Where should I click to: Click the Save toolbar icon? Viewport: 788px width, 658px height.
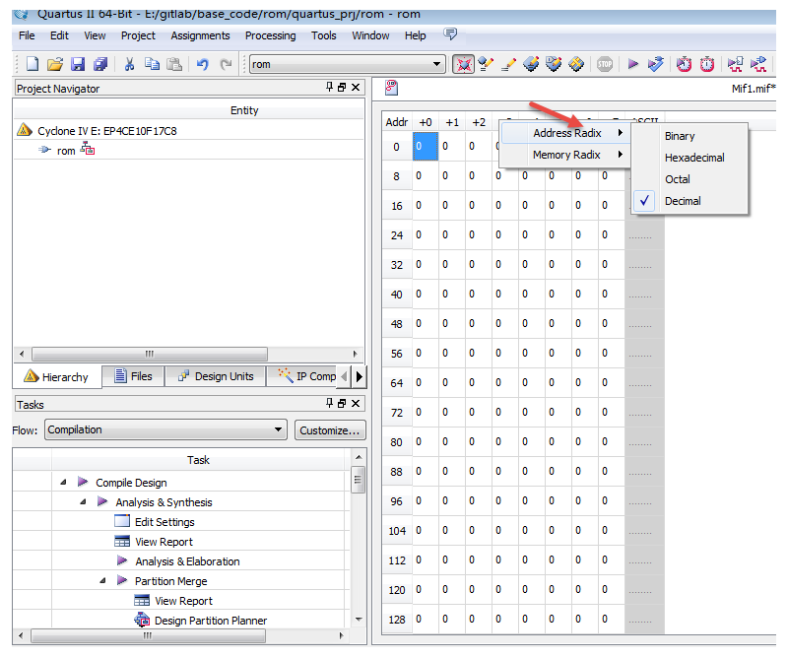click(78, 64)
